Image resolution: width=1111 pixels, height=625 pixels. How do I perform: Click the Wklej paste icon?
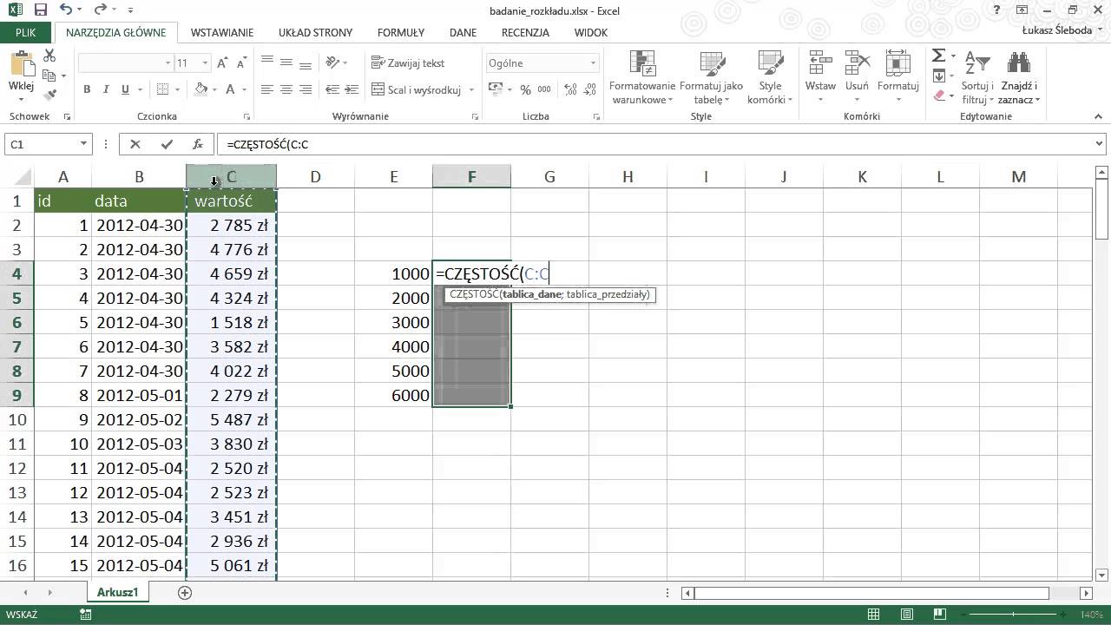click(21, 66)
